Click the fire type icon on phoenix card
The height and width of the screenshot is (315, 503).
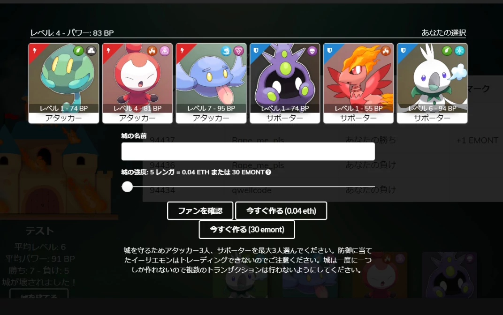(386, 51)
